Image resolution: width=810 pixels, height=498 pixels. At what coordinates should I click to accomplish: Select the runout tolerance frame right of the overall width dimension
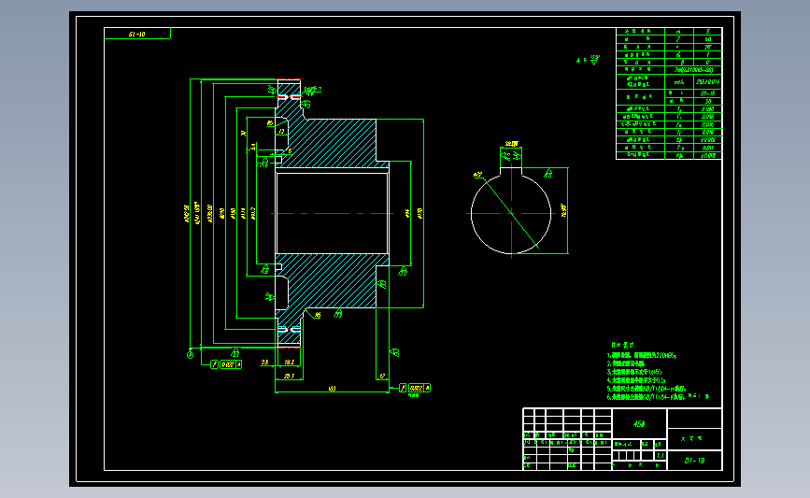[x=415, y=388]
